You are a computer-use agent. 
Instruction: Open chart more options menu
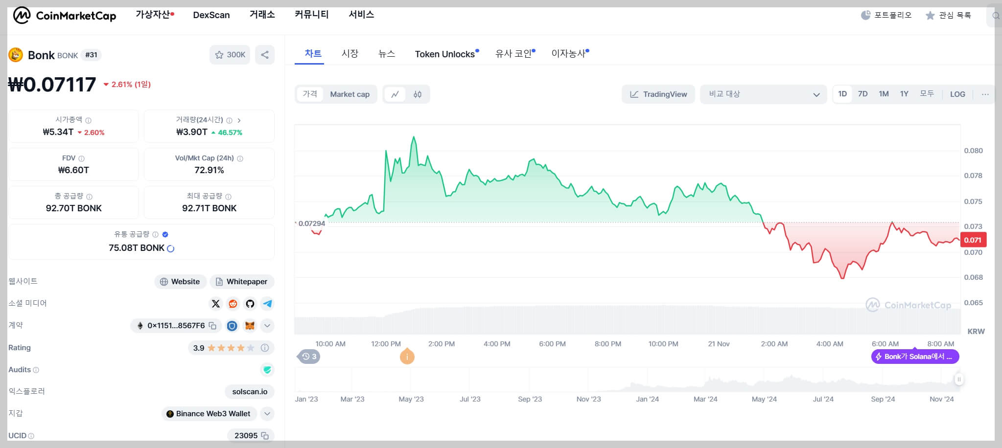click(985, 94)
